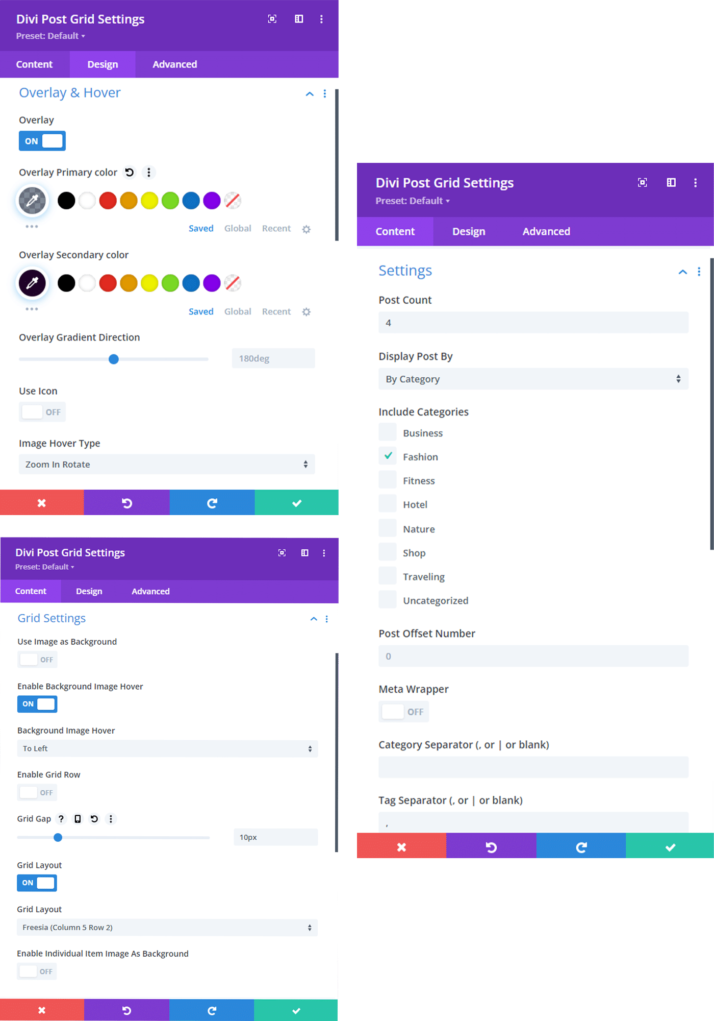
Task: Show Global colors for Overlay Primary color
Action: point(238,229)
